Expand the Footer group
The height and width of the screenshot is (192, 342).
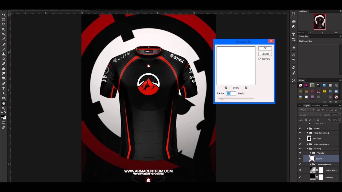tap(308, 129)
